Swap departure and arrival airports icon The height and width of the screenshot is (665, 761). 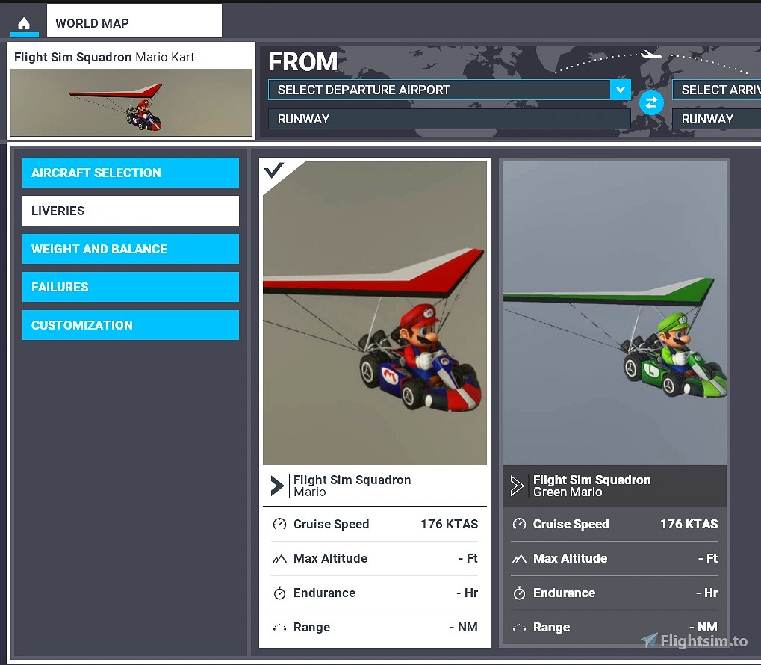pos(651,102)
